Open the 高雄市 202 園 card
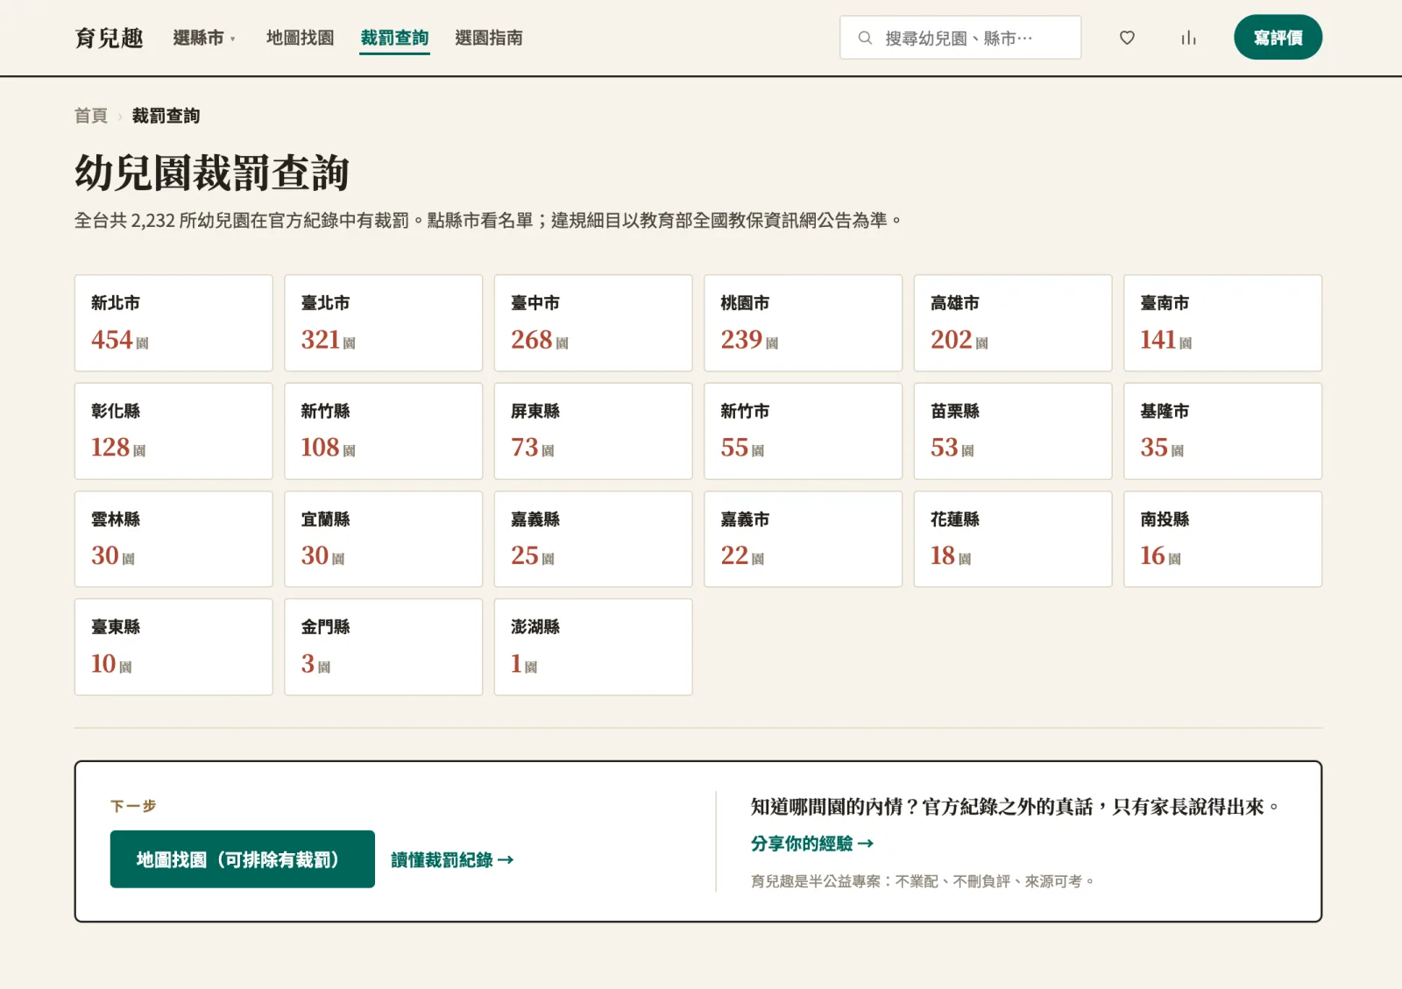Viewport: 1402px width, 989px height. [1013, 323]
